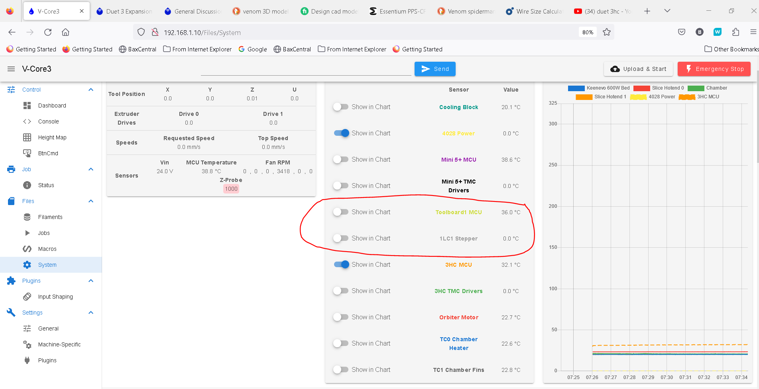The height and width of the screenshot is (389, 759).
Task: Click the Keenevo 600W Bed blue legend swatch
Action: [576, 88]
